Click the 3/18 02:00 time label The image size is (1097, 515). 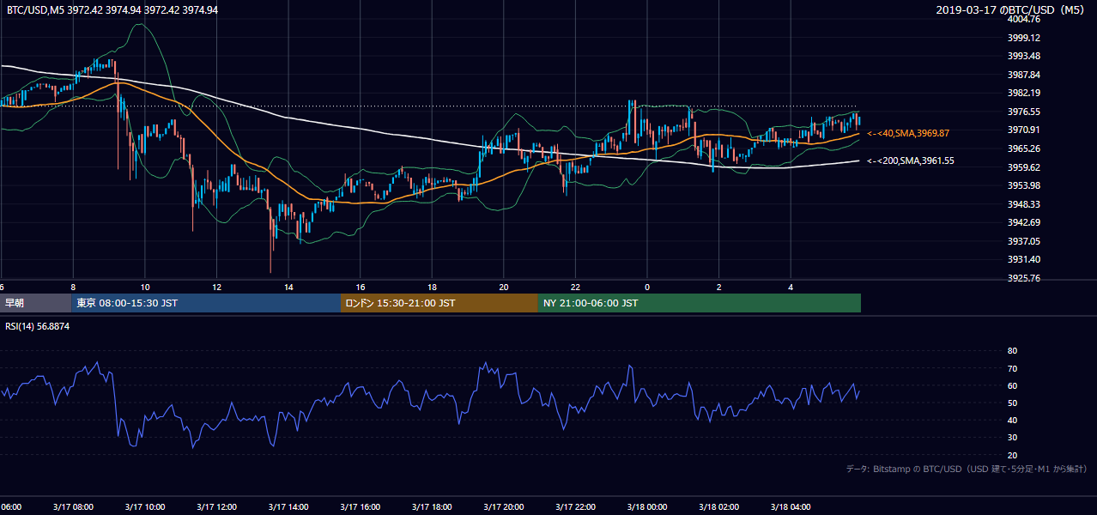click(x=718, y=506)
